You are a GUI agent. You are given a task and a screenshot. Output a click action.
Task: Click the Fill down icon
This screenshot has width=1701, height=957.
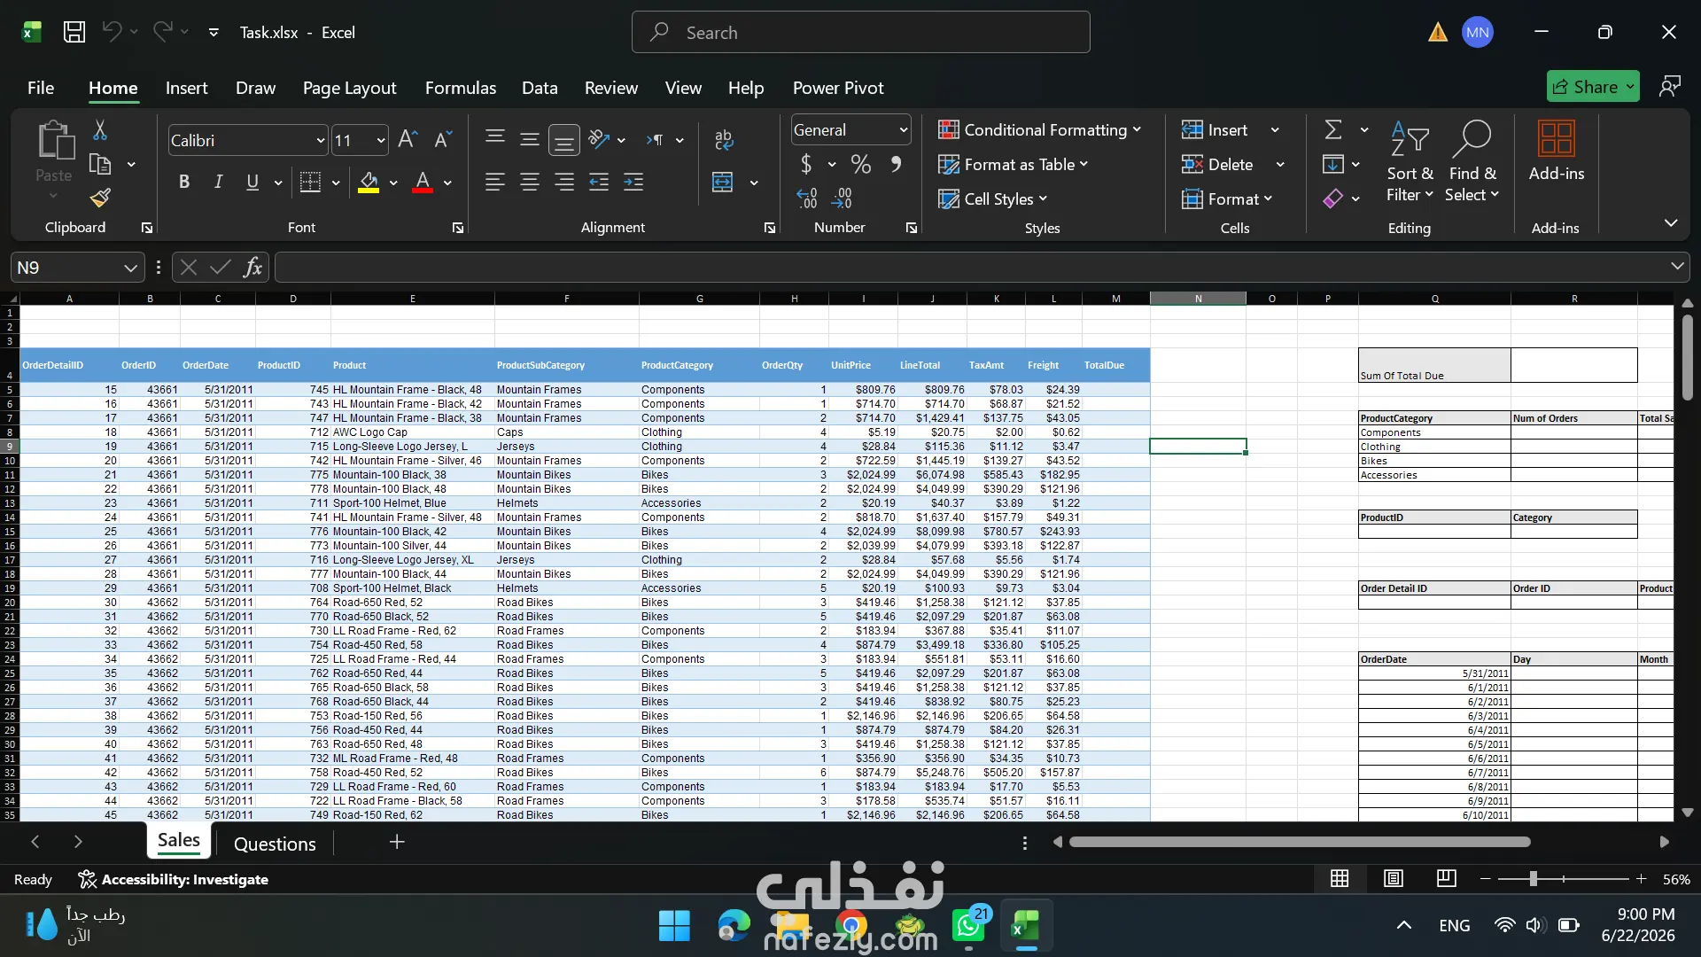[x=1333, y=164]
